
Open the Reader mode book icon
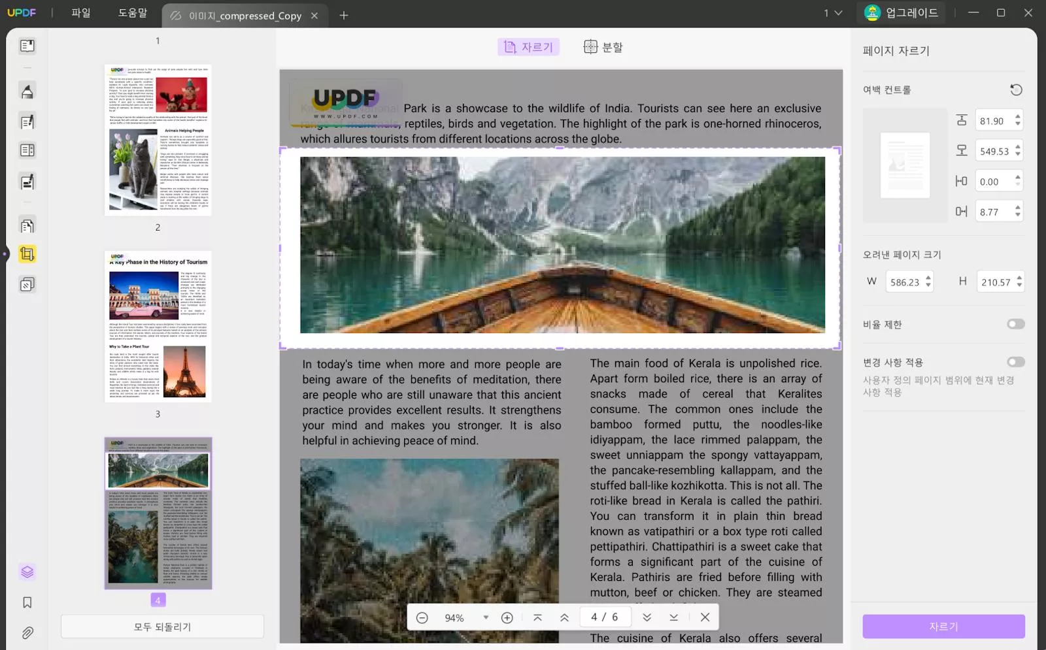(x=27, y=46)
